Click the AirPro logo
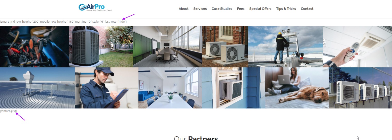This screenshot has width=392, height=140. coord(95,7)
